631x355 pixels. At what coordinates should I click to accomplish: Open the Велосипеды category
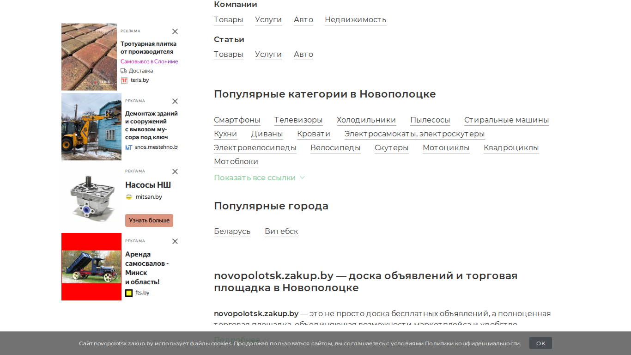335,148
